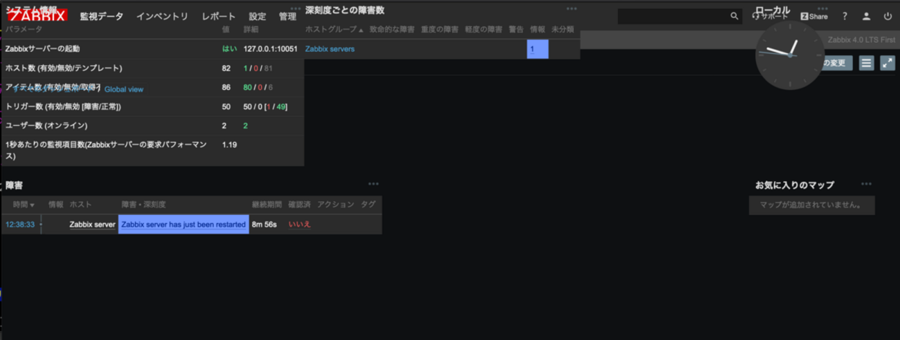Click the Zabbix 4.0 LTS First banner text
Screen dimensions: 900x340
(x=861, y=40)
